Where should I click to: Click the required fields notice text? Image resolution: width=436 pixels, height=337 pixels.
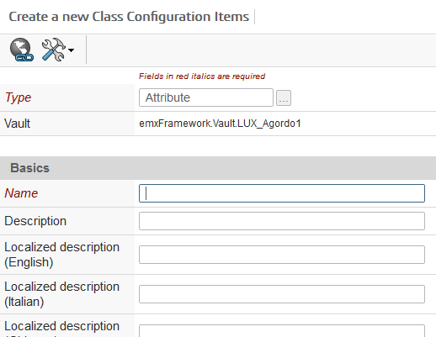202,76
